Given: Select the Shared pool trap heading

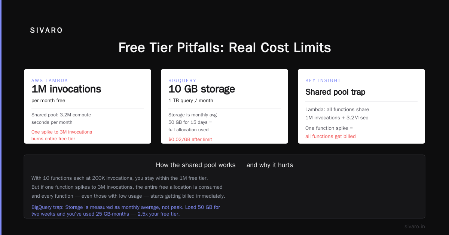Looking at the screenshot, I should tap(335, 92).
